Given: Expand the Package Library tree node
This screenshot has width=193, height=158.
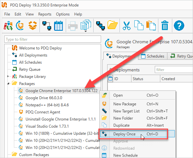Looking at the screenshot, I should (x=8, y=77).
